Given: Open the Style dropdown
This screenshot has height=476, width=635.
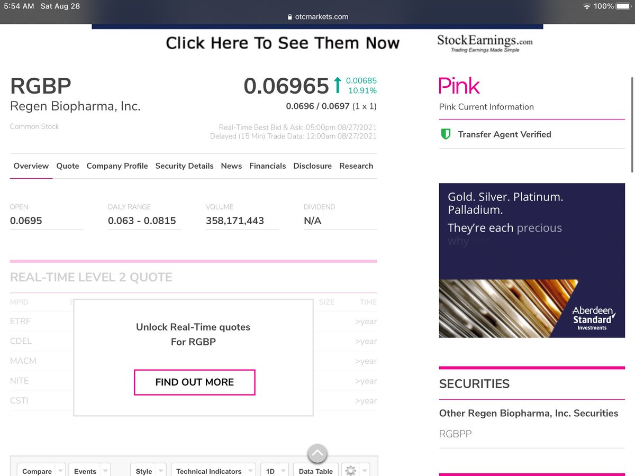Looking at the screenshot, I should (148, 471).
